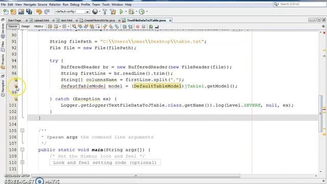The image size is (327, 184).
Task: Click the Uncomment code icon
Action: tap(157, 27)
